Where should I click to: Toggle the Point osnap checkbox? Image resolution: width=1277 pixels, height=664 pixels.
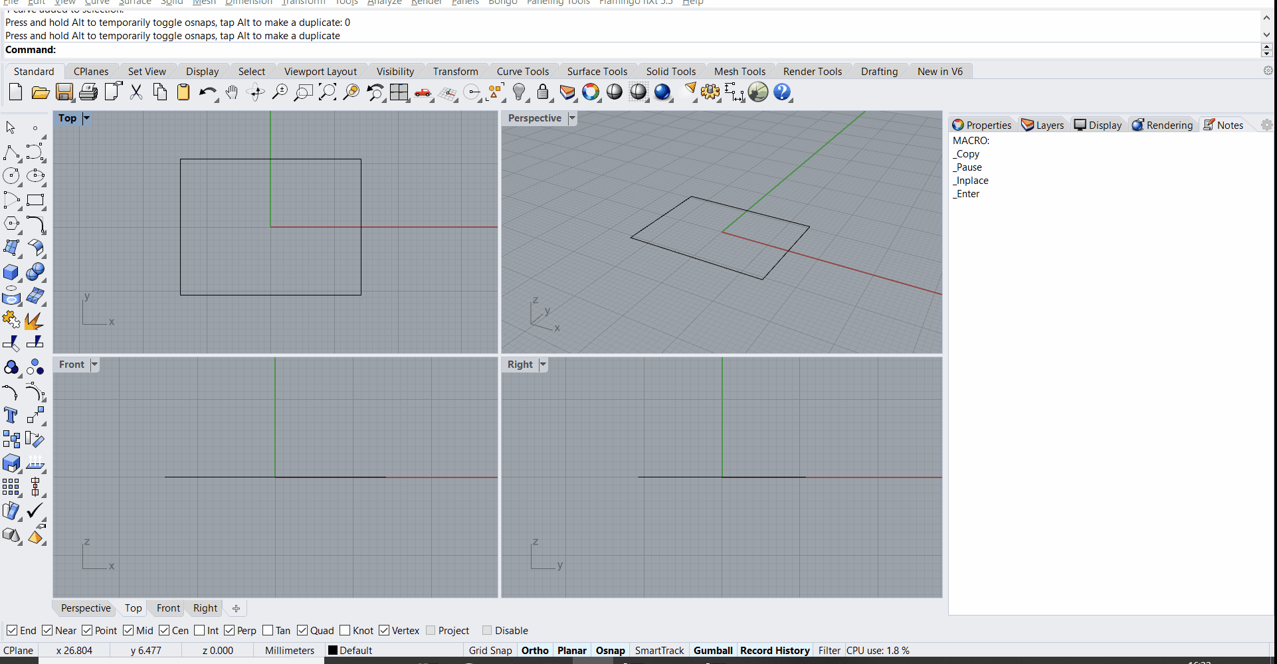(x=87, y=630)
